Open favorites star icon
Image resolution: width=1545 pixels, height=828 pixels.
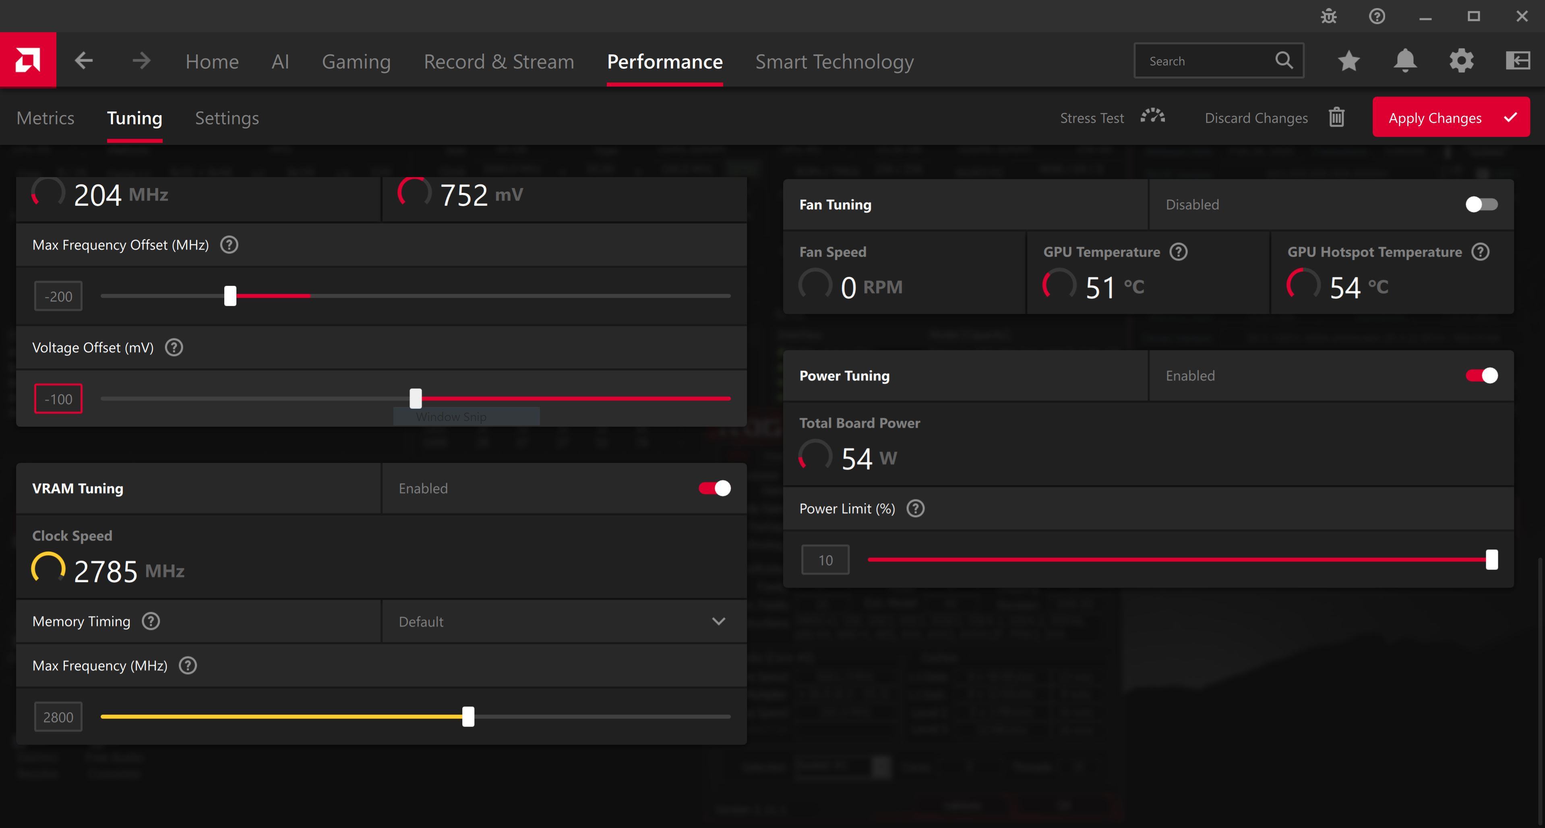(1348, 60)
